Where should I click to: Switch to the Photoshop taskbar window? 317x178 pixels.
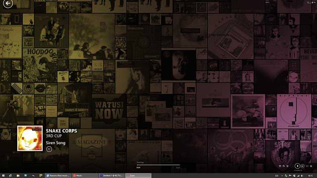pos(111,176)
